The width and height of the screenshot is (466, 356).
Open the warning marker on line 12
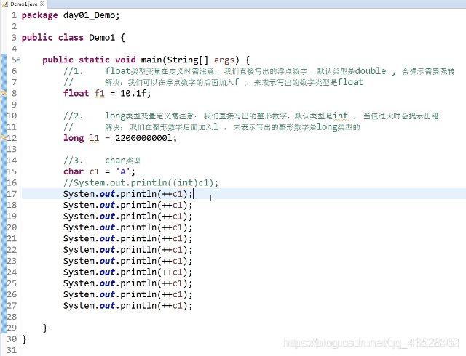click(4, 137)
